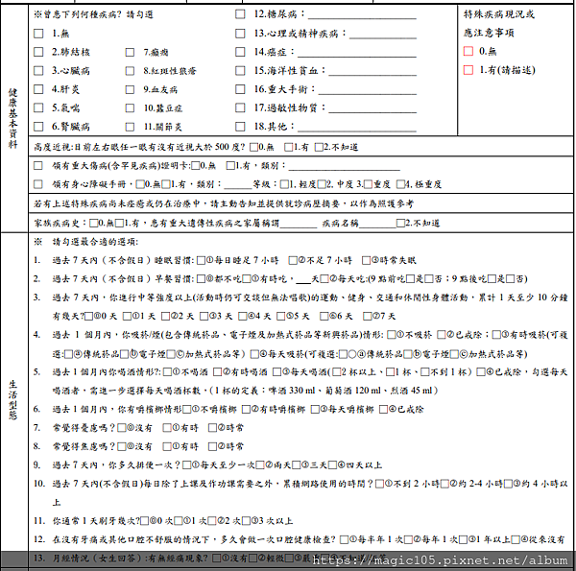Screen dimensions: 576x571
Task: Click the 類別 blank in 重大傷病 row
Action: pyautogui.click(x=345, y=166)
